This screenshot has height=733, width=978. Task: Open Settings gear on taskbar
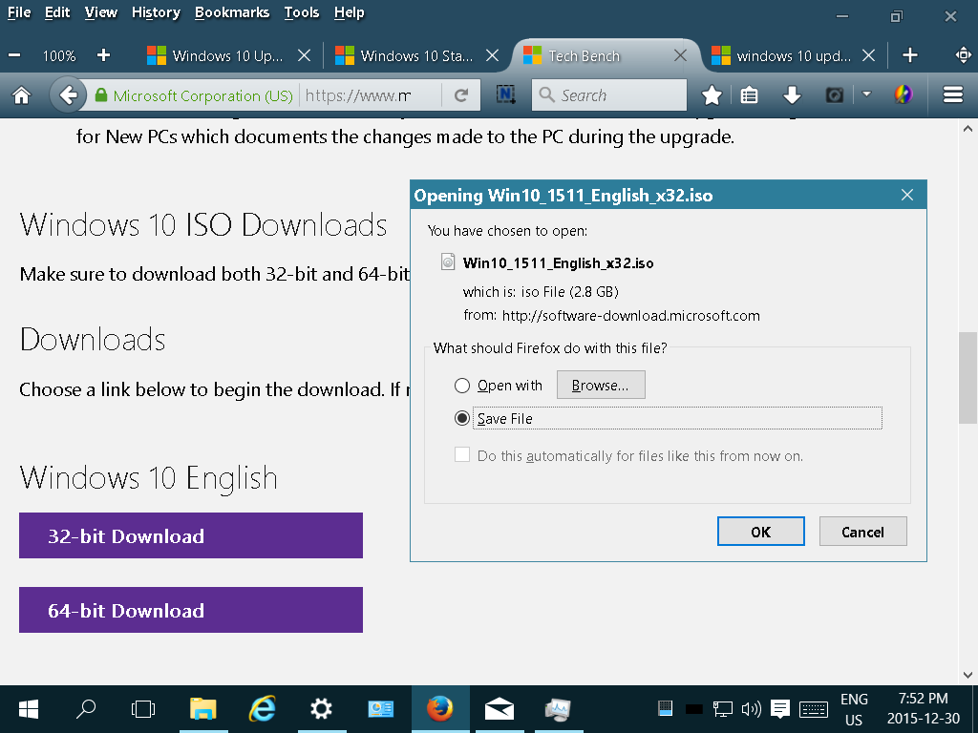pos(321,709)
